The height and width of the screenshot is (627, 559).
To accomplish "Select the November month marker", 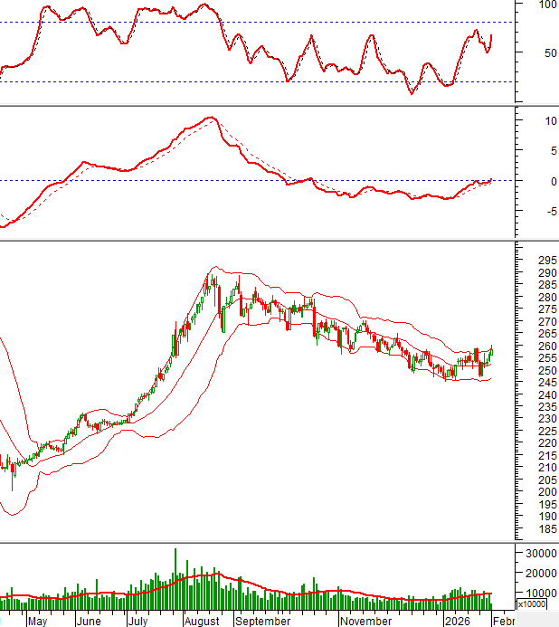I will tap(366, 622).
